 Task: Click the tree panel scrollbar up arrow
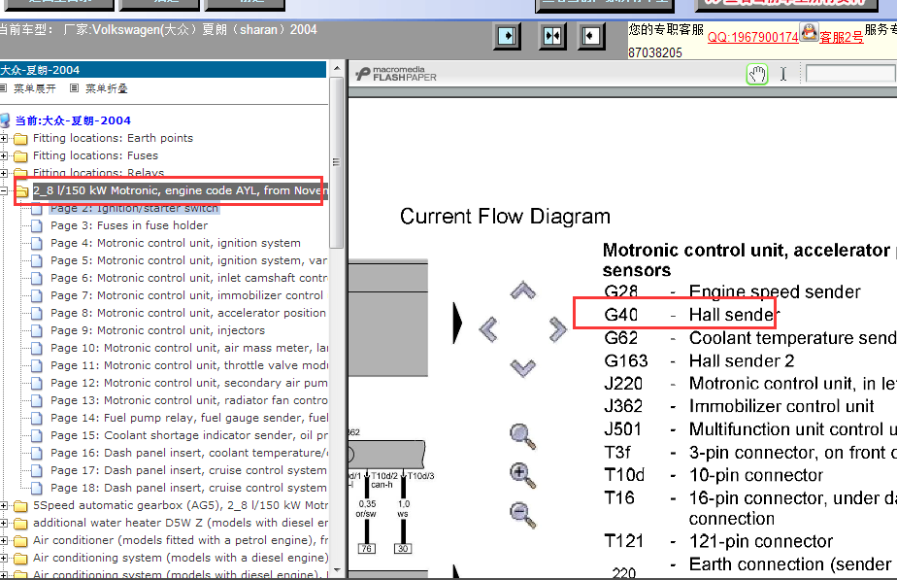tap(337, 68)
